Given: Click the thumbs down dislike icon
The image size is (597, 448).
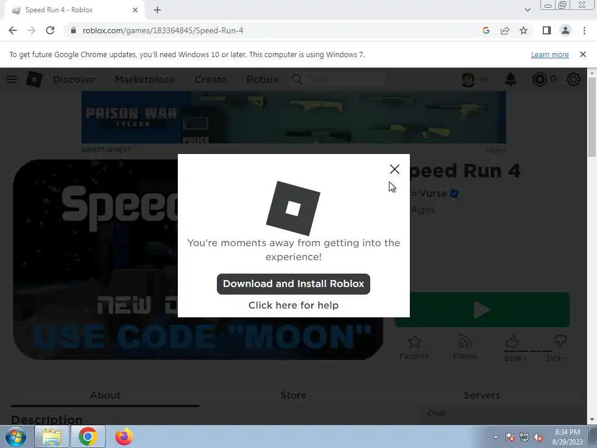Looking at the screenshot, I should pyautogui.click(x=560, y=341).
